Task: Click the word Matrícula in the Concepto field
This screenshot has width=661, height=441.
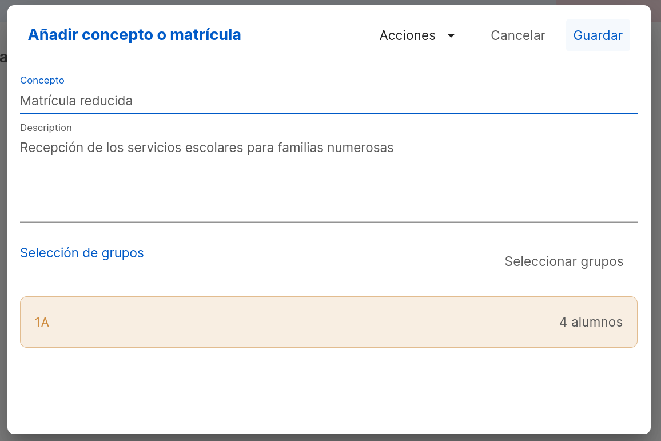Action: click(48, 101)
